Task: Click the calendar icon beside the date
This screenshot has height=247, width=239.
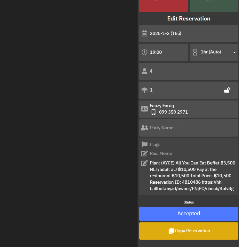Action: click(145, 34)
